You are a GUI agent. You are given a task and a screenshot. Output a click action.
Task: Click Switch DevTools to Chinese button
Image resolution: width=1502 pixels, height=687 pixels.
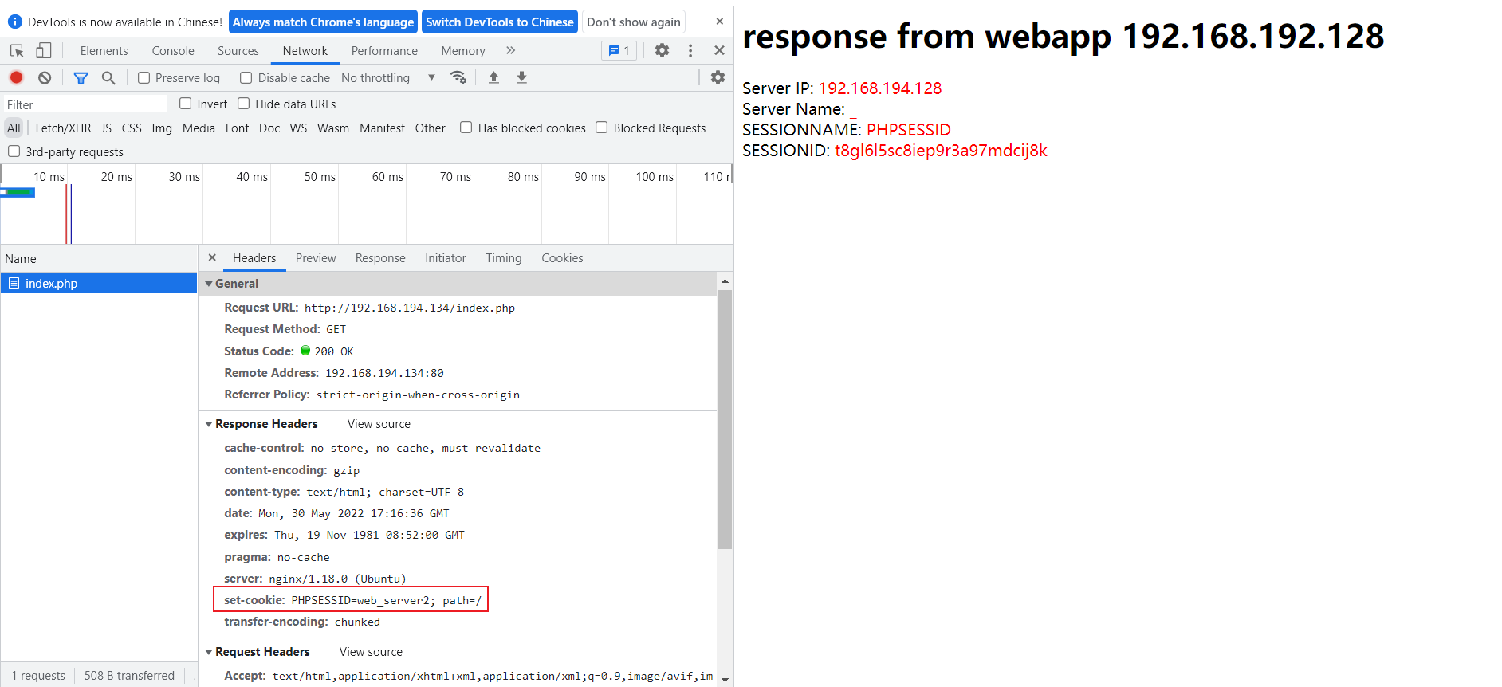[x=500, y=22]
